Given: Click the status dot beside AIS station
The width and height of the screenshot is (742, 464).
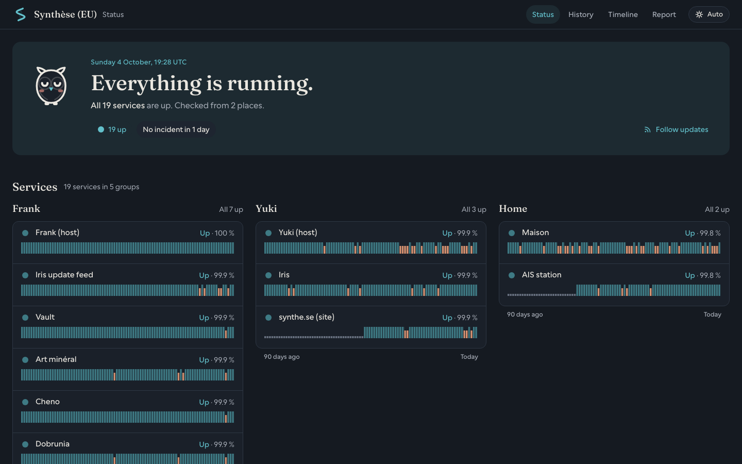Looking at the screenshot, I should tap(511, 275).
